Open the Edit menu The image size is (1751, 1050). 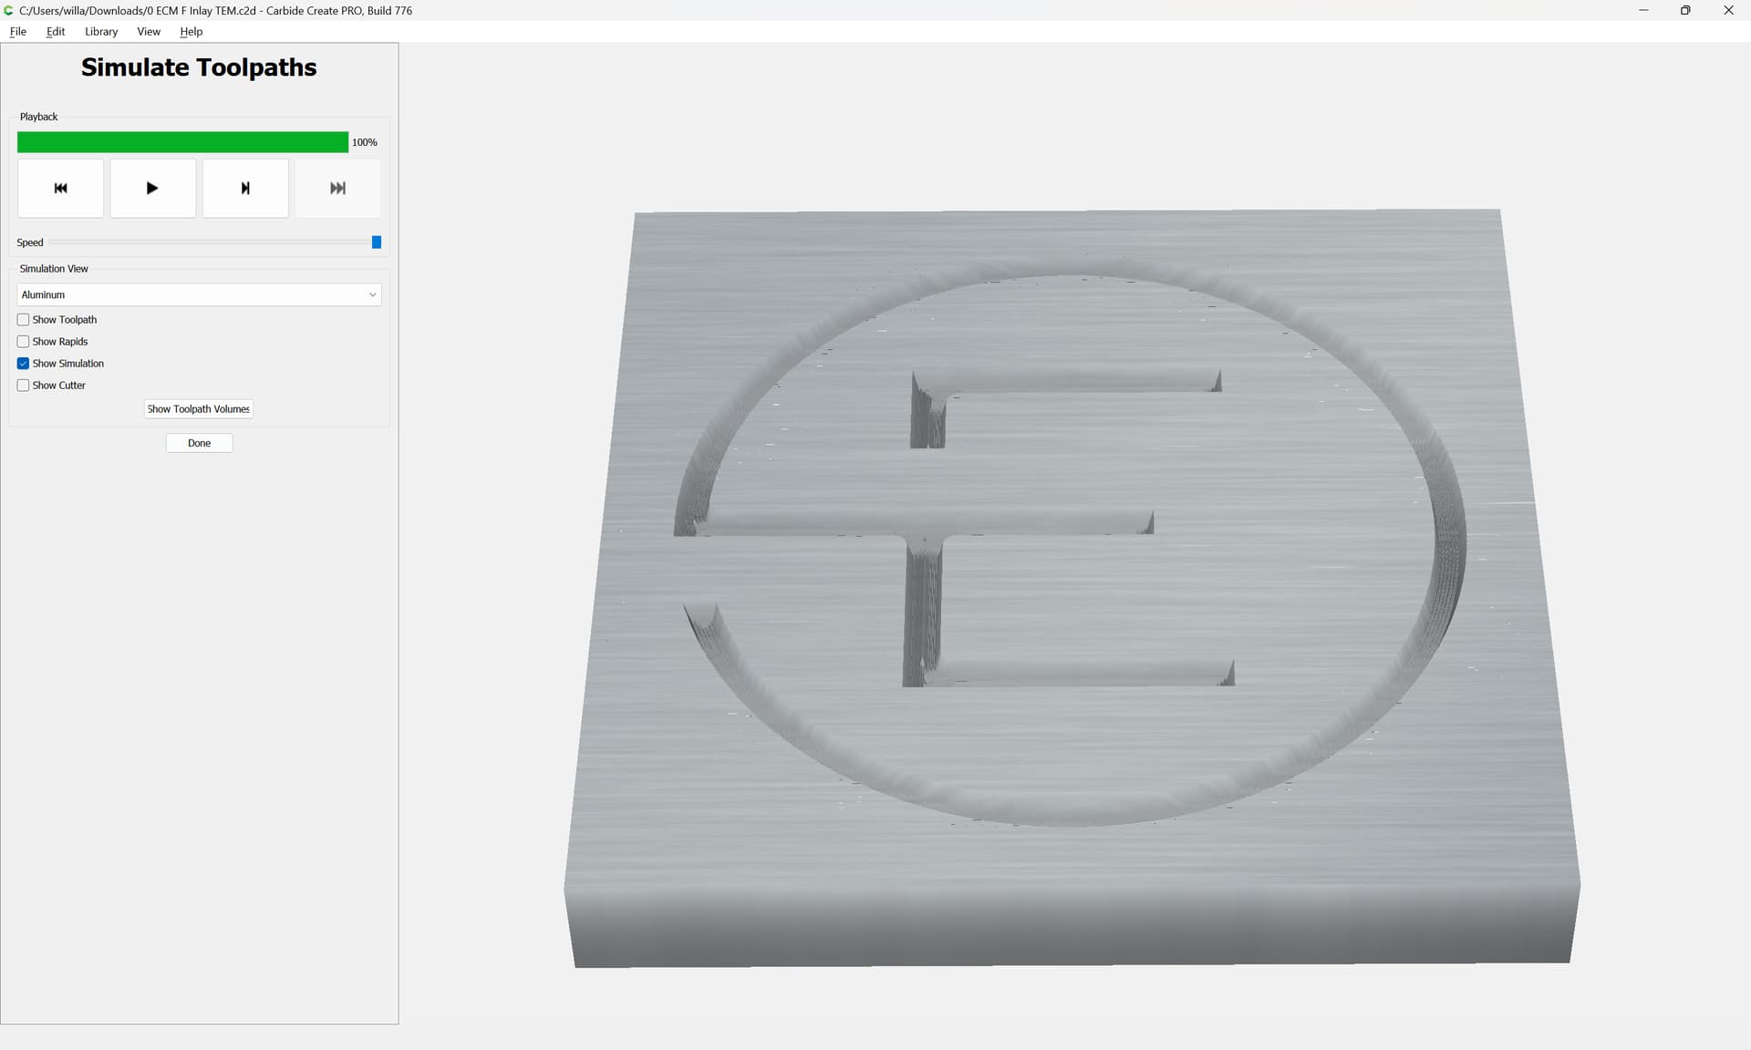click(56, 32)
